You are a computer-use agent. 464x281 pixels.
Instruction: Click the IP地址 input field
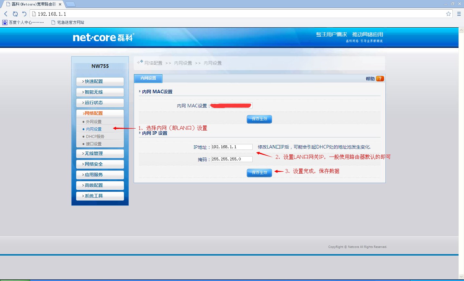(231, 147)
